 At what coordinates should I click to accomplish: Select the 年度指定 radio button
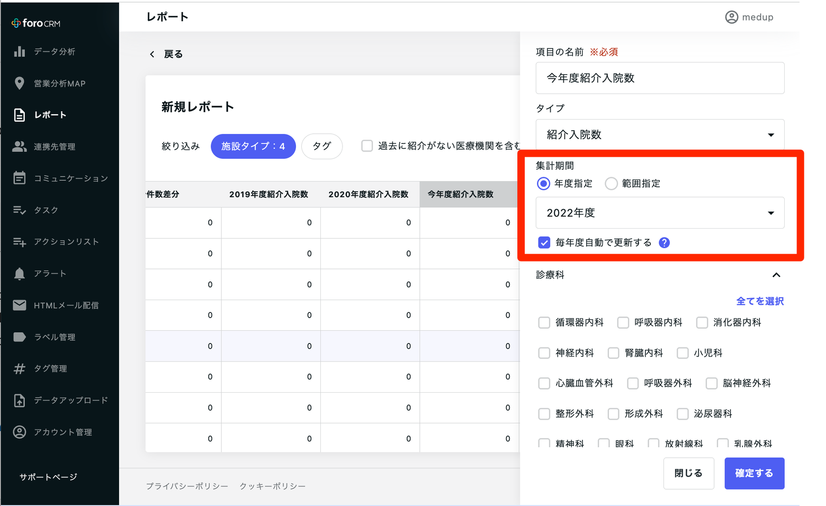543,184
